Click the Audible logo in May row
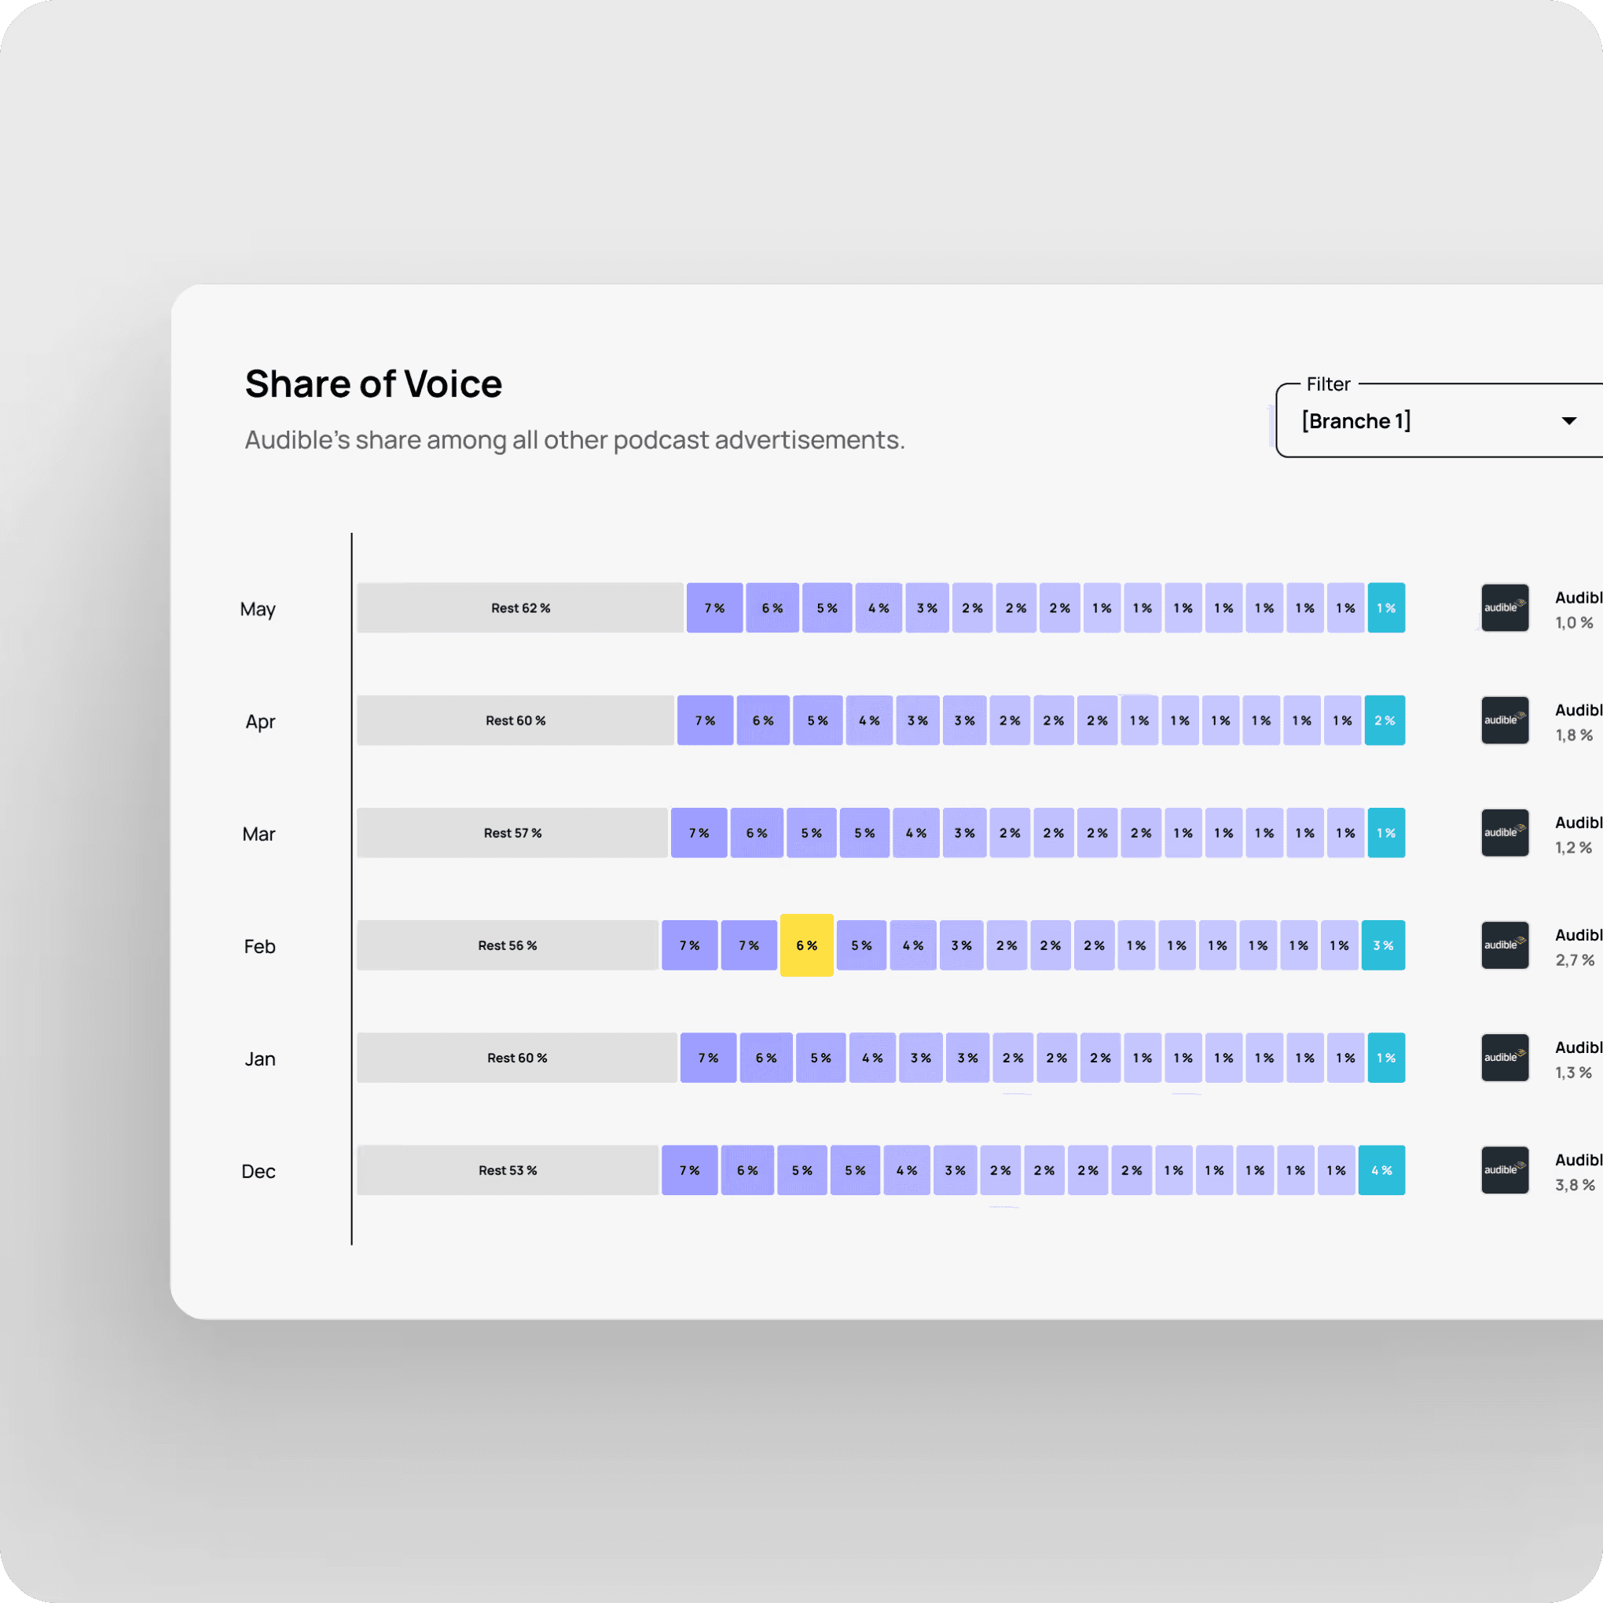Image resolution: width=1603 pixels, height=1603 pixels. coord(1504,607)
